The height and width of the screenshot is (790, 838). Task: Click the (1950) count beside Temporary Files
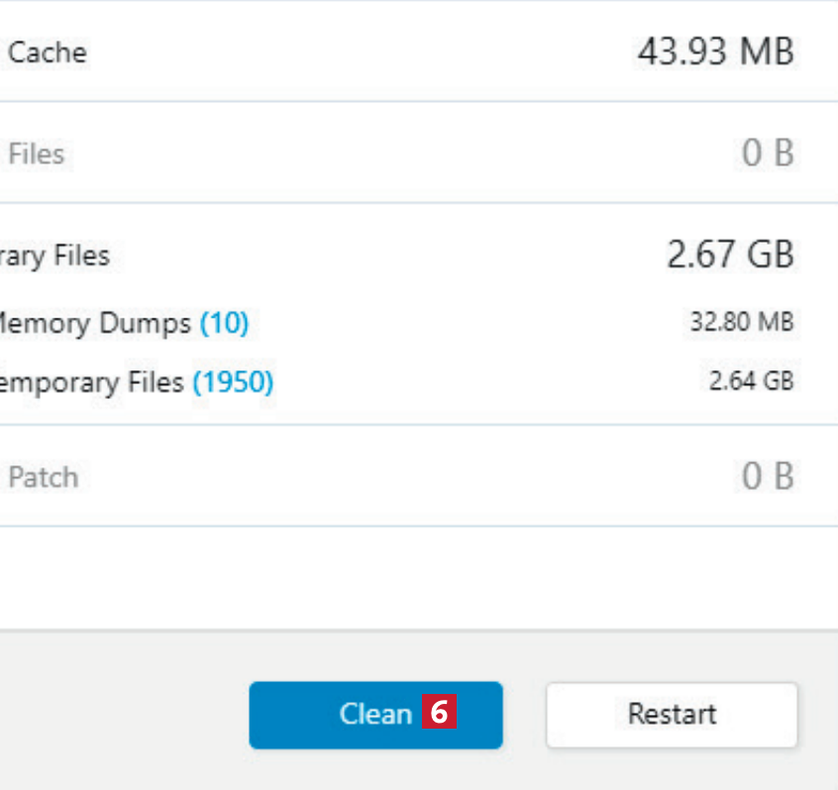click(233, 382)
